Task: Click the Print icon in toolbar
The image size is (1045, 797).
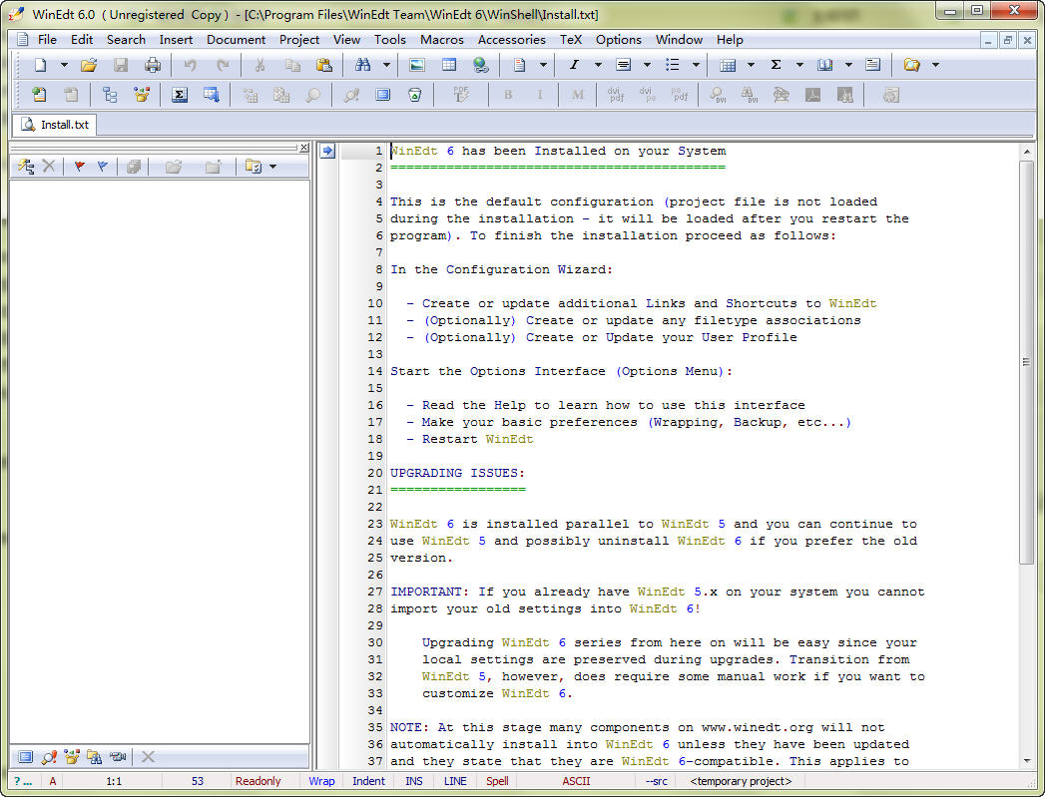Action: pos(152,65)
